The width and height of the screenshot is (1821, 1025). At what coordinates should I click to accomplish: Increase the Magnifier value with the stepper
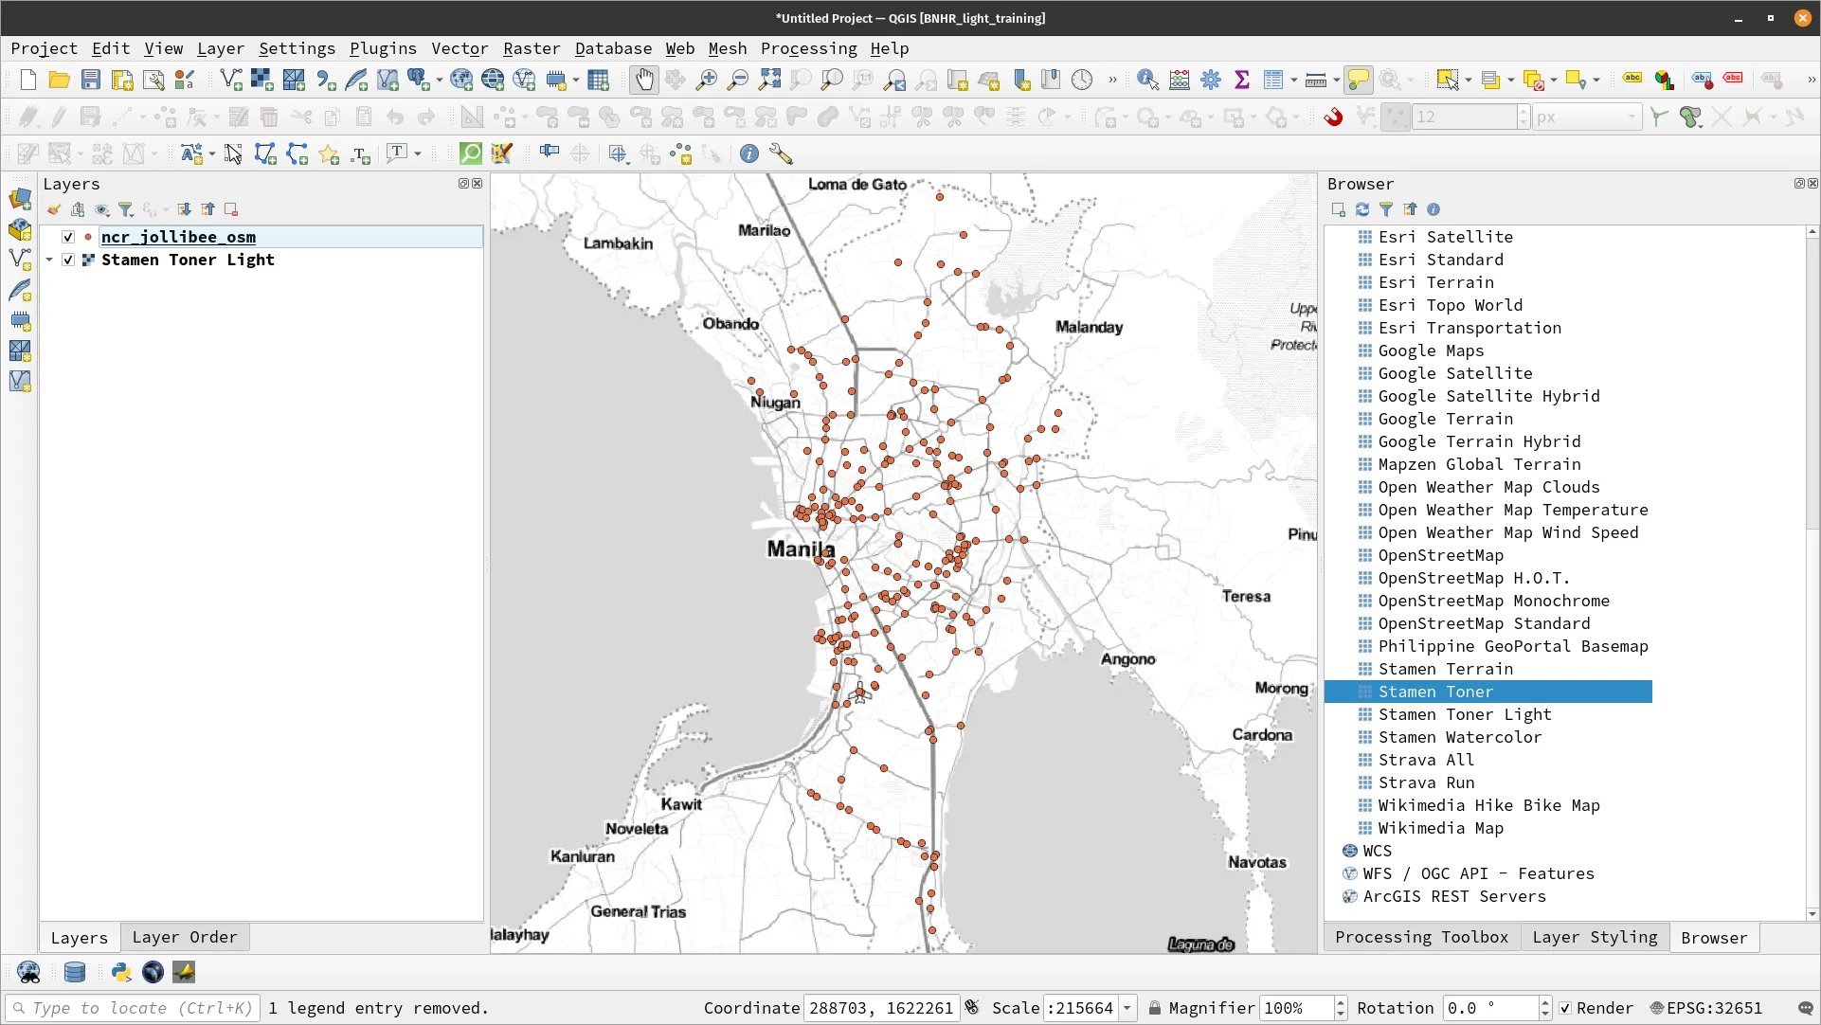click(1339, 1002)
